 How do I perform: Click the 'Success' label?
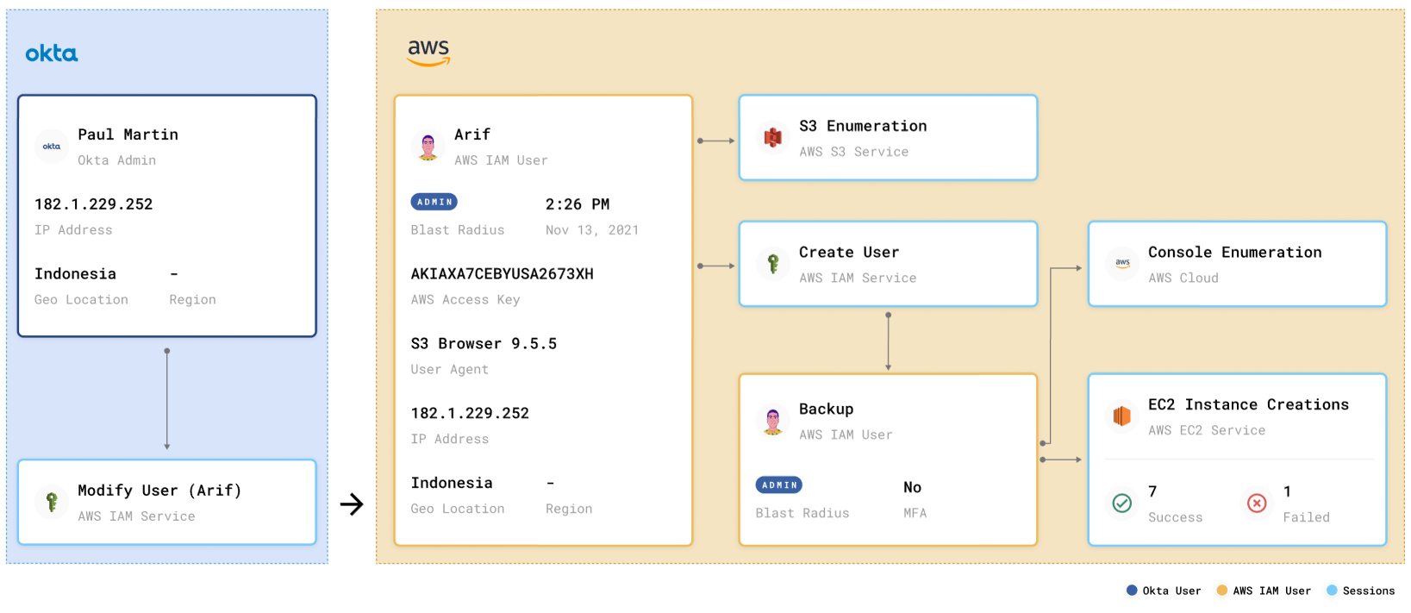pyautogui.click(x=1176, y=518)
